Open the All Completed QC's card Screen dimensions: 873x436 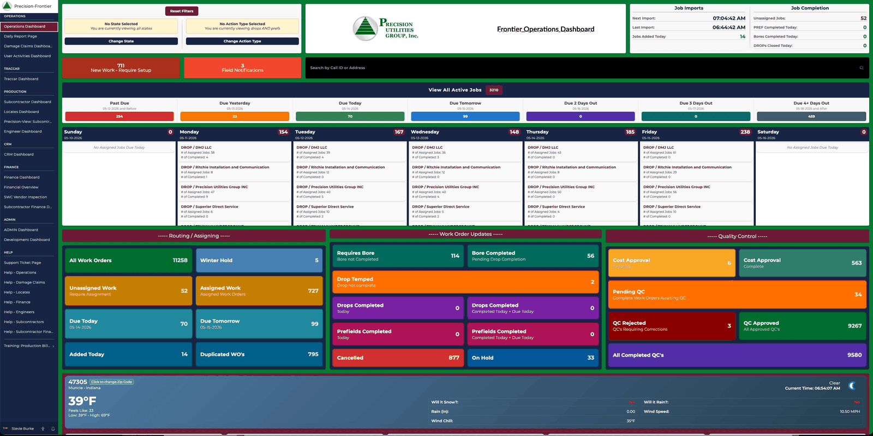coord(737,355)
